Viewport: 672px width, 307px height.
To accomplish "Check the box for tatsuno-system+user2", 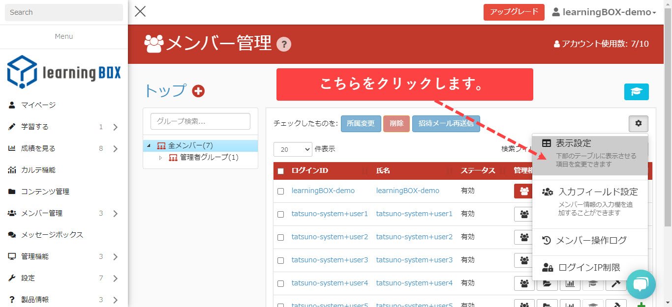I will point(281,237).
